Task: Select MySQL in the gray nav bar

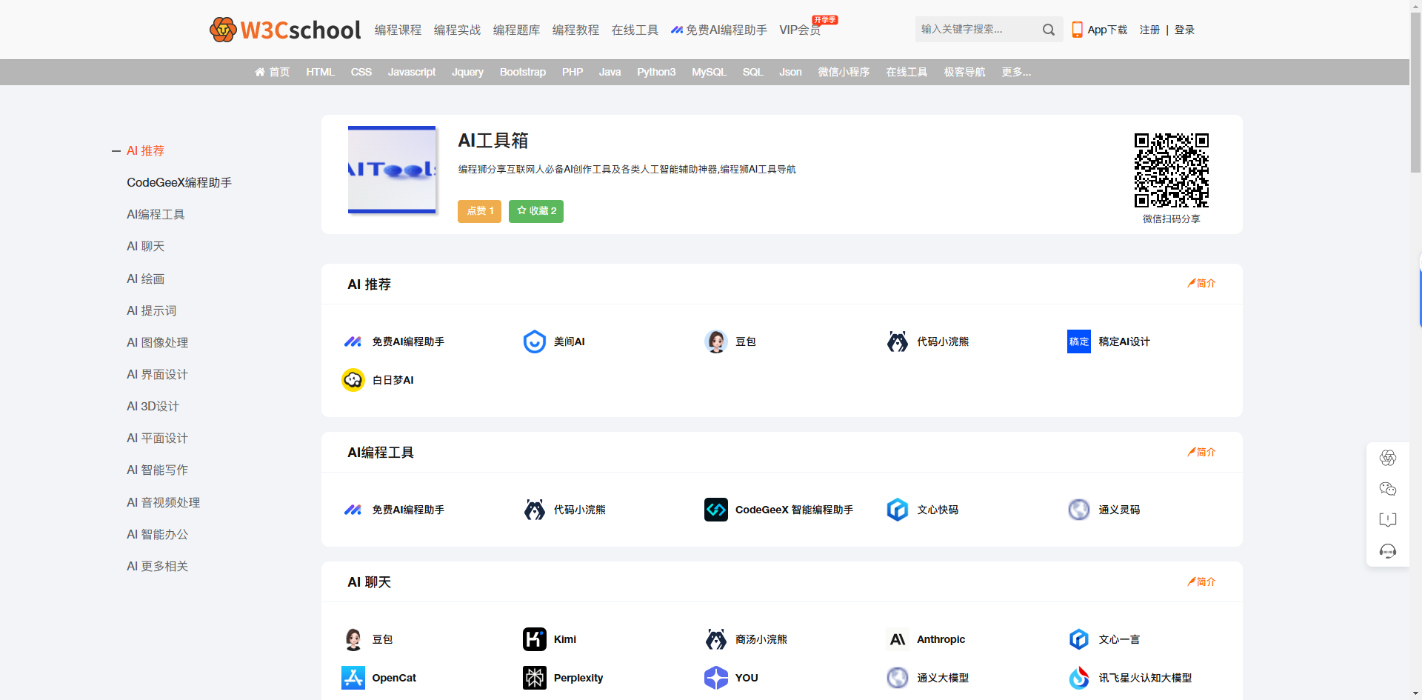Action: coord(709,72)
